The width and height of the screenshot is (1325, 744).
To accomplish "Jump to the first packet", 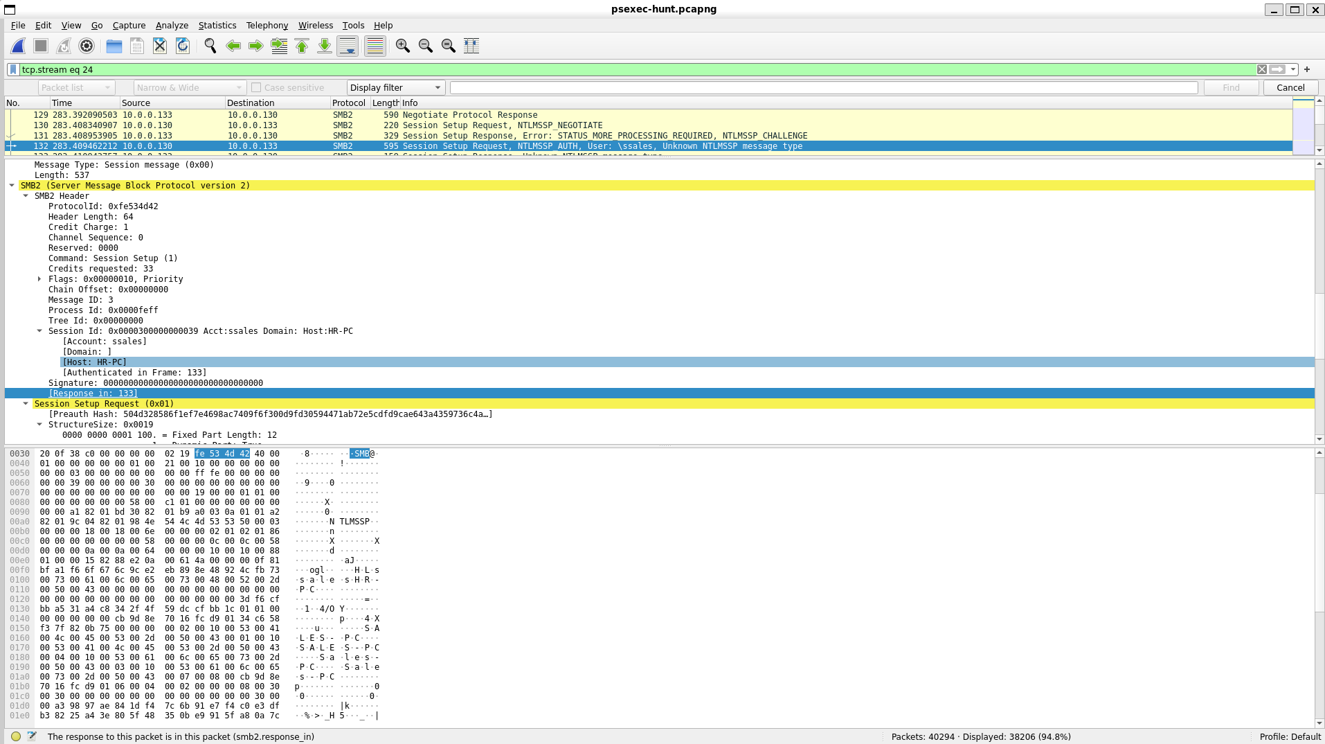I will coord(302,46).
